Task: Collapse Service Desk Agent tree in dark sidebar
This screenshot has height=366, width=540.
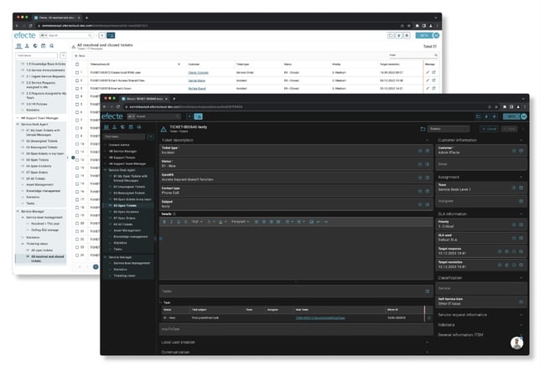Action: 106,170
